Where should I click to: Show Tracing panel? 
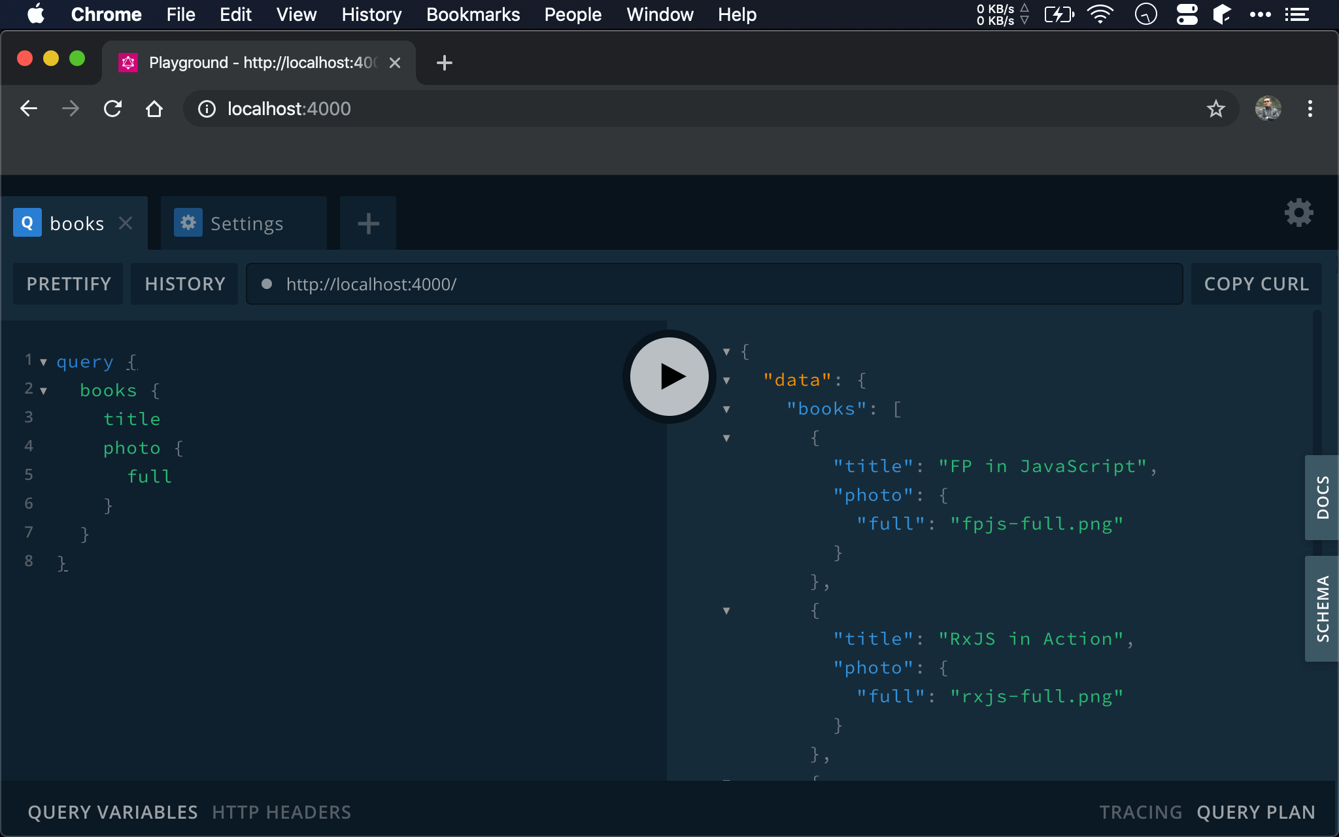tap(1140, 812)
